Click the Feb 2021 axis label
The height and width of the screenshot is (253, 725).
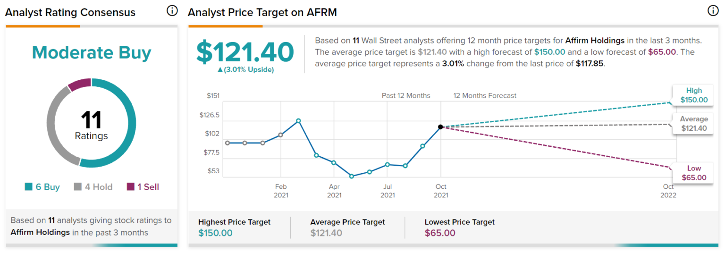(x=281, y=191)
